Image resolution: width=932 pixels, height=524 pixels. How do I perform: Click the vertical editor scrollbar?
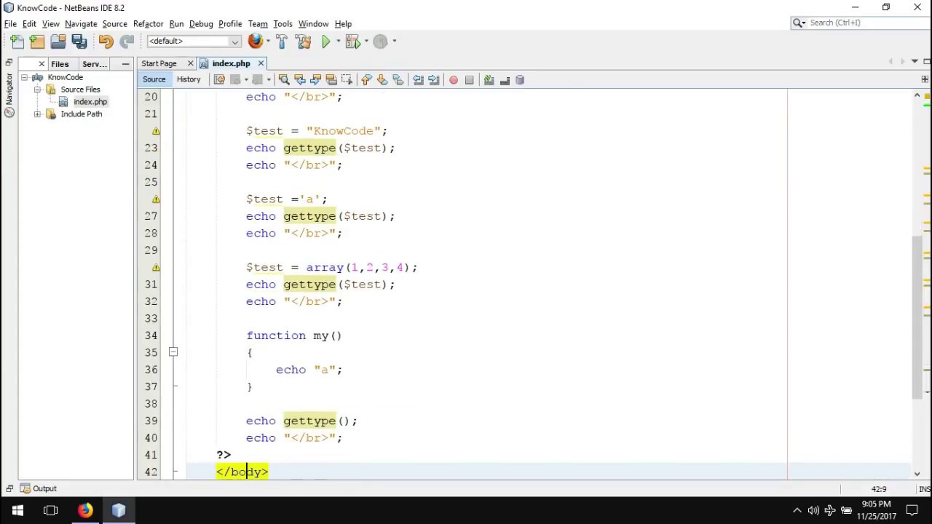917,317
